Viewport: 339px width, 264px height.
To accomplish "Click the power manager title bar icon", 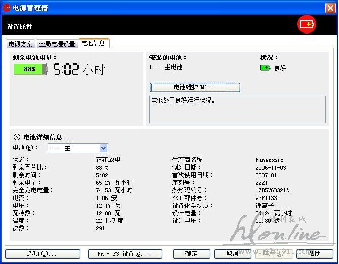I will pyautogui.click(x=6, y=8).
